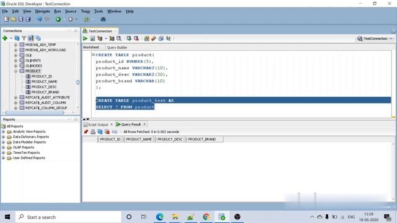Click the Autotrace icon in worksheet toolbar
Screen dimensions: 397x223
pos(112,38)
